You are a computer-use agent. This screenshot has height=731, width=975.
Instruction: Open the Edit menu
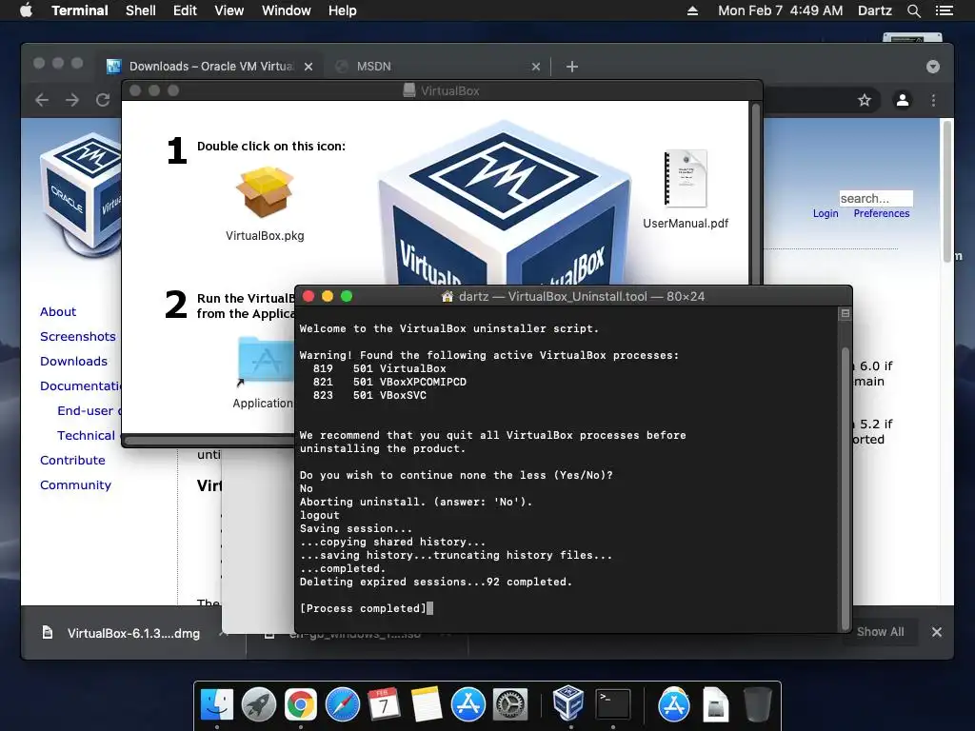[x=185, y=10]
